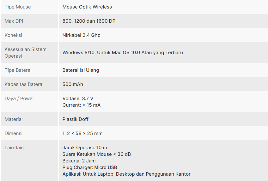
Task: Click the "Tipe Baterai" label
Action: (18, 70)
